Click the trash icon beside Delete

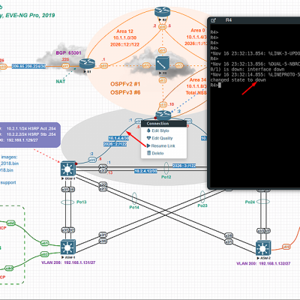148,153
